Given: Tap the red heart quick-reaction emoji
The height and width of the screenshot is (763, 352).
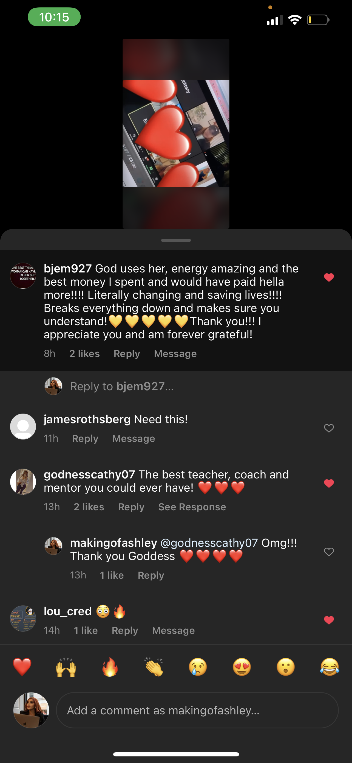Looking at the screenshot, I should 22,667.
